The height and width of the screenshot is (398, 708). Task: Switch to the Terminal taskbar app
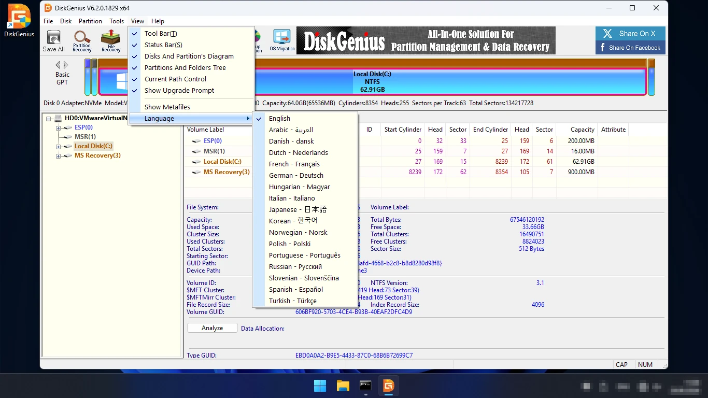click(365, 386)
